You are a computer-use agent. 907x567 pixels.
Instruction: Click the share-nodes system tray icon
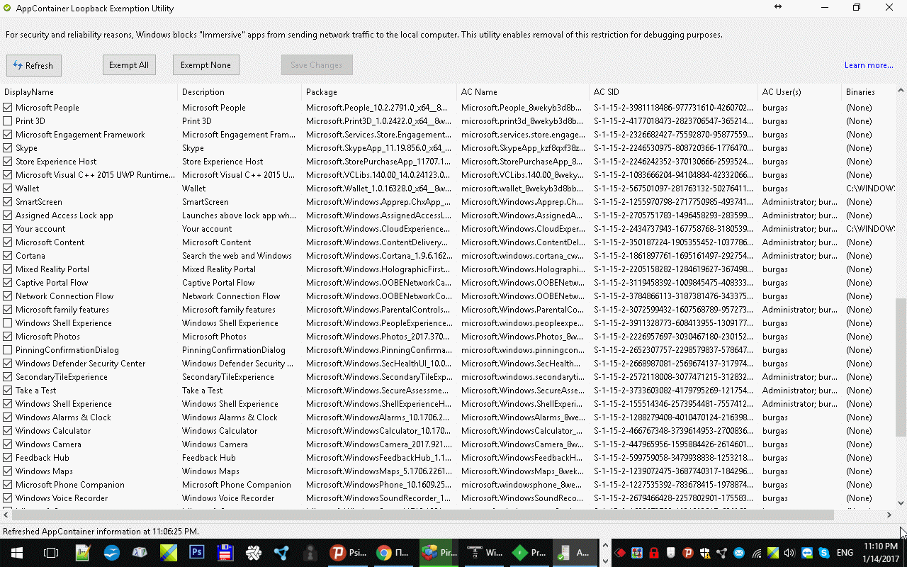tap(722, 553)
